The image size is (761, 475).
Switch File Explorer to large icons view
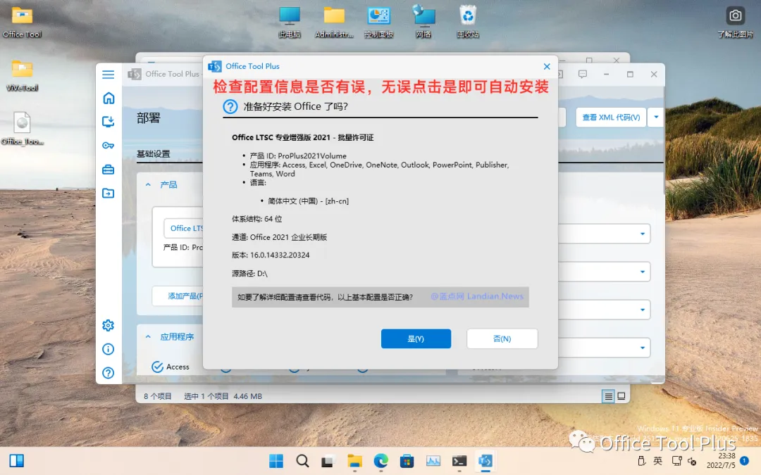click(x=621, y=396)
